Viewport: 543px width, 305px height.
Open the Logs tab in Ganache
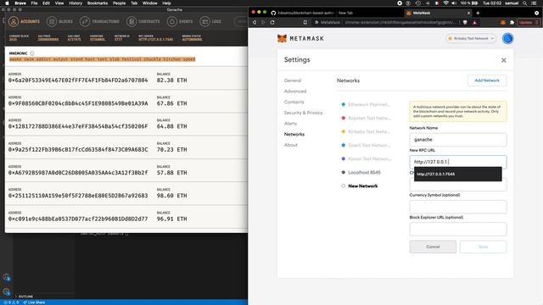tap(210, 21)
